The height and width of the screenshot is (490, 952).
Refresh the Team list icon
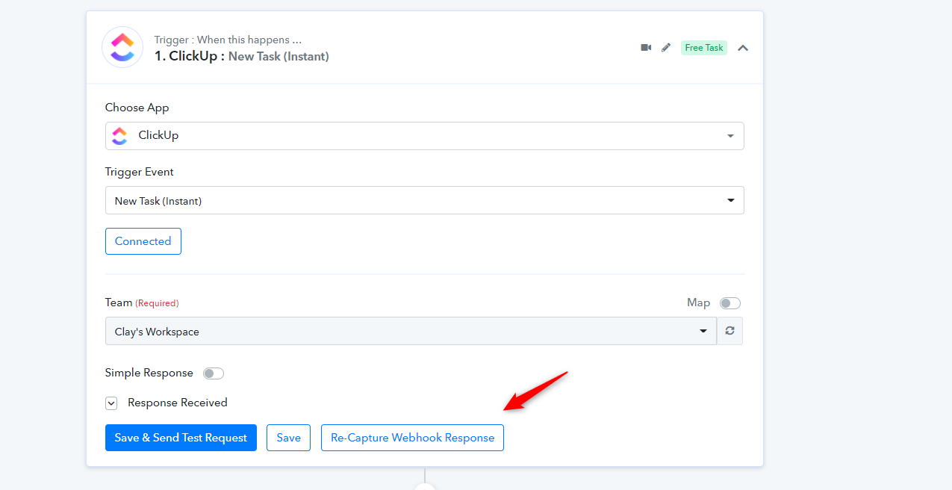pos(729,331)
